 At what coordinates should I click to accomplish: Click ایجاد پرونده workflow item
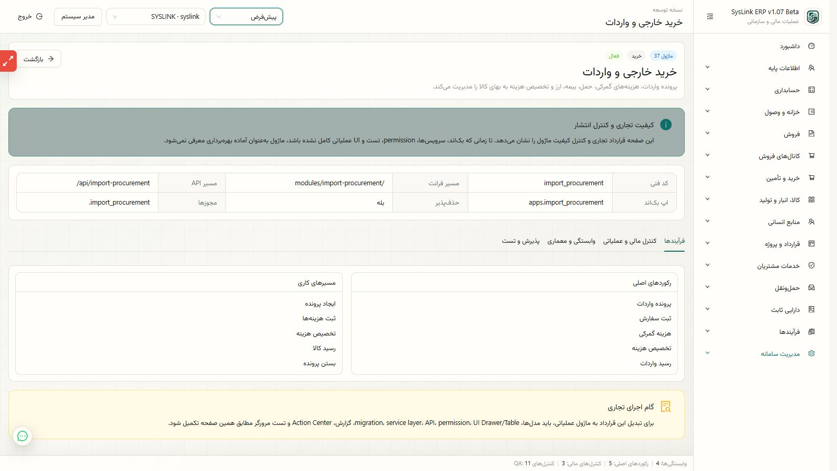tap(320, 304)
